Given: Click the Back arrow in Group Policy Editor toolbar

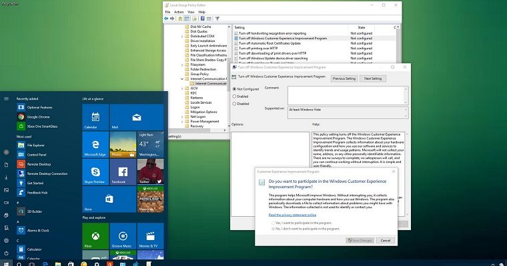Looking at the screenshot, I should point(166,19).
